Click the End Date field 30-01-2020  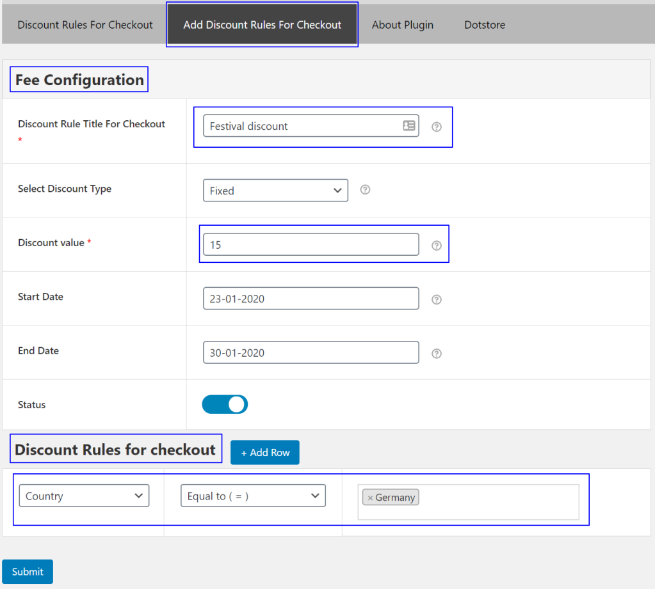[311, 352]
